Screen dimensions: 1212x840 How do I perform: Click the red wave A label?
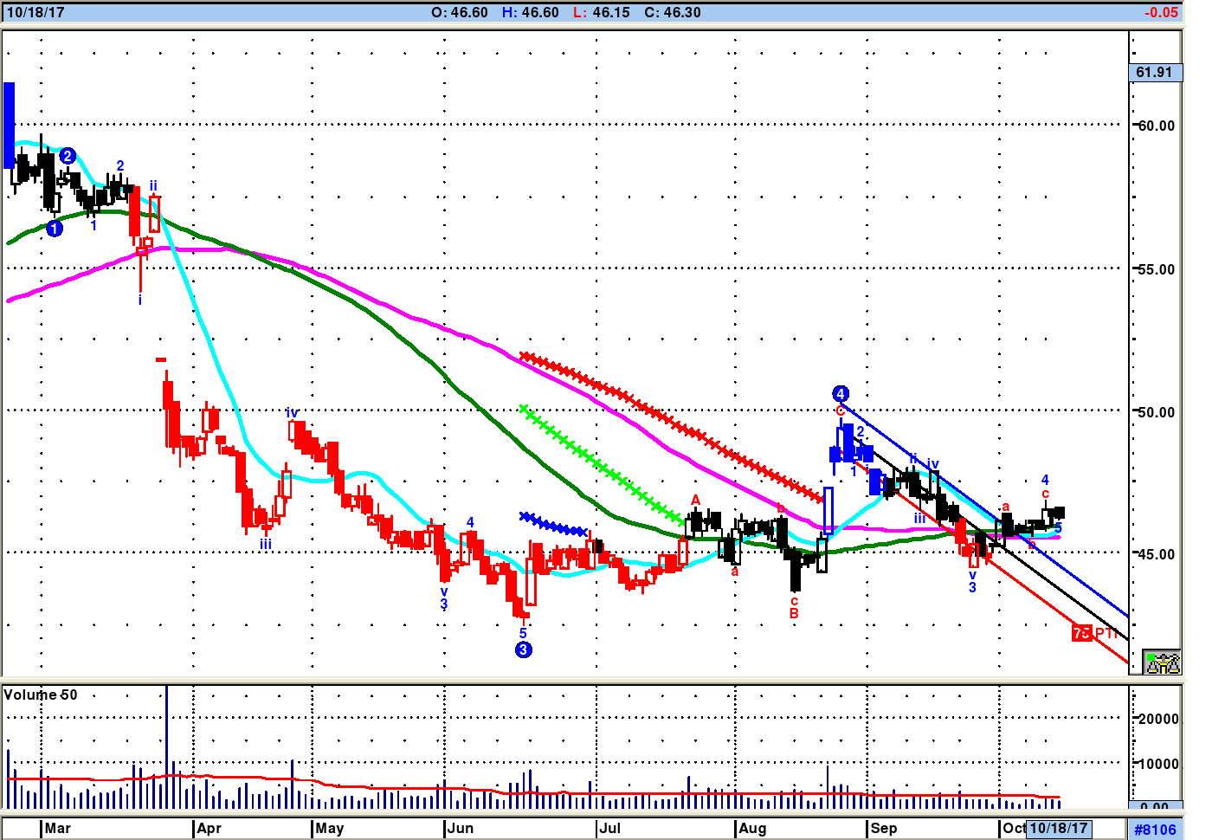click(695, 501)
